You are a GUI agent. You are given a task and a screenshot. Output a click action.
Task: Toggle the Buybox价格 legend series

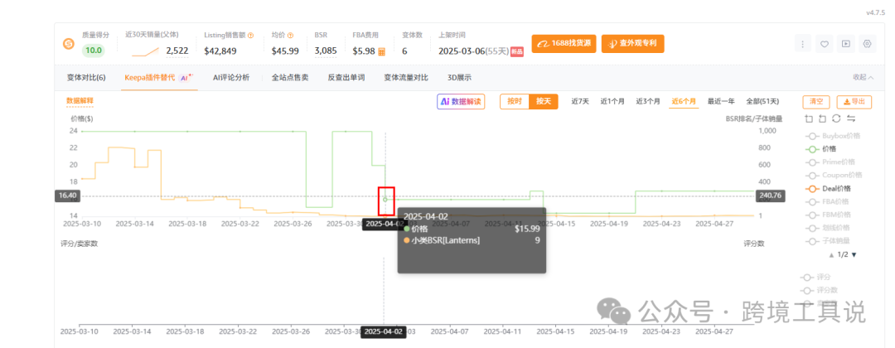[x=832, y=136]
